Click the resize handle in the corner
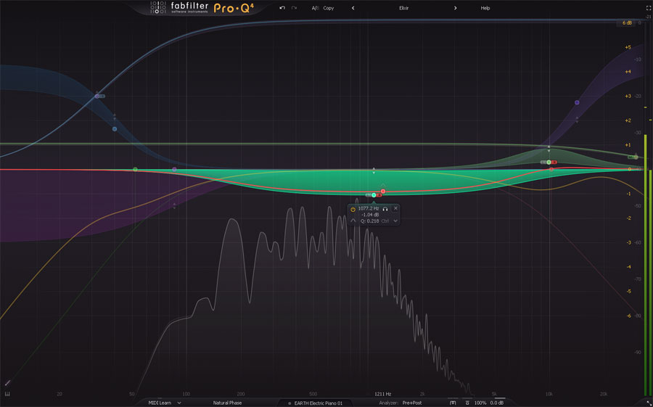The height and width of the screenshot is (407, 653). (648, 403)
